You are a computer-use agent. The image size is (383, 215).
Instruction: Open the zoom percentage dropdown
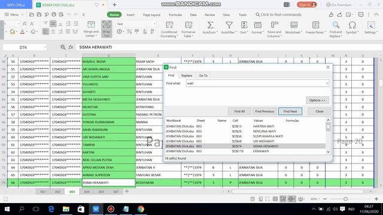click(315, 199)
